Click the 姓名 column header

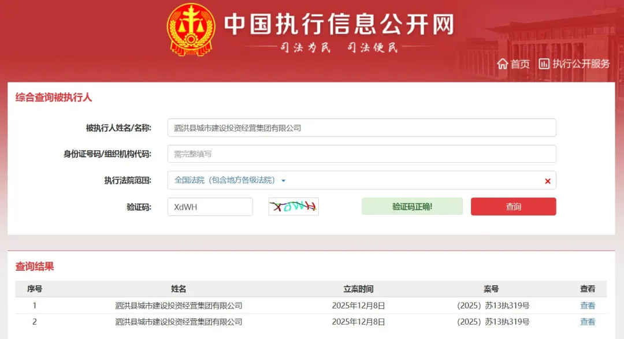[x=179, y=289]
